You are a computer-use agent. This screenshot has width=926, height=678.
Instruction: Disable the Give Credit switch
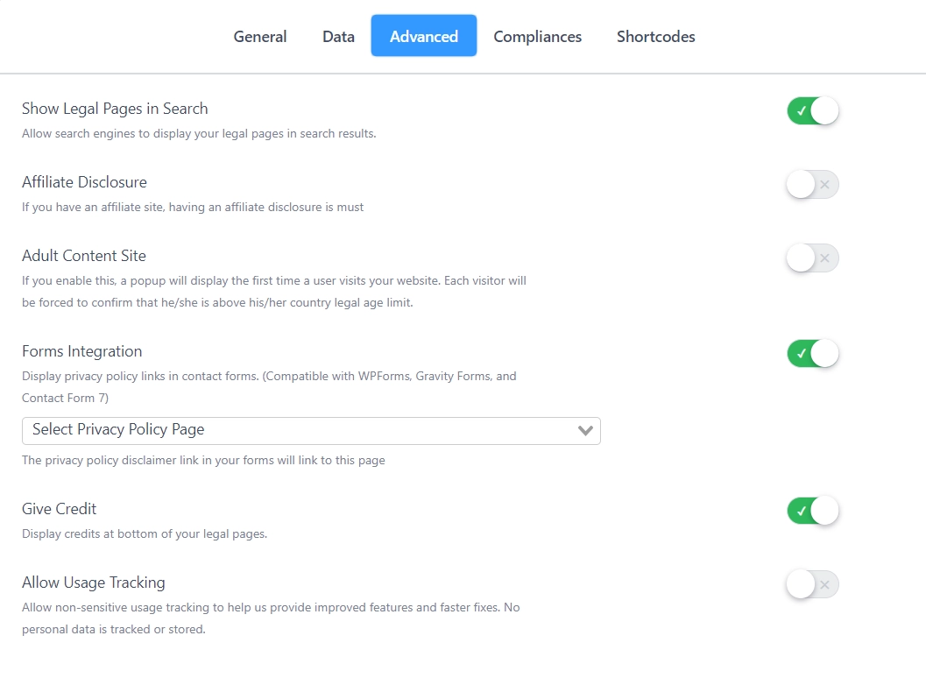[812, 511]
